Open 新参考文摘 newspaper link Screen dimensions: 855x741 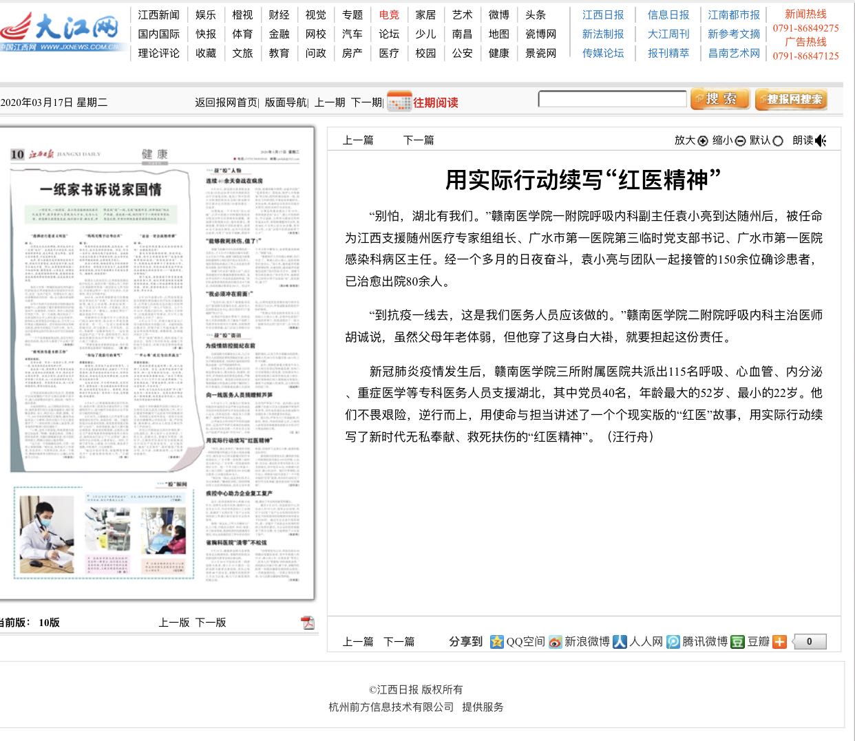coord(735,34)
